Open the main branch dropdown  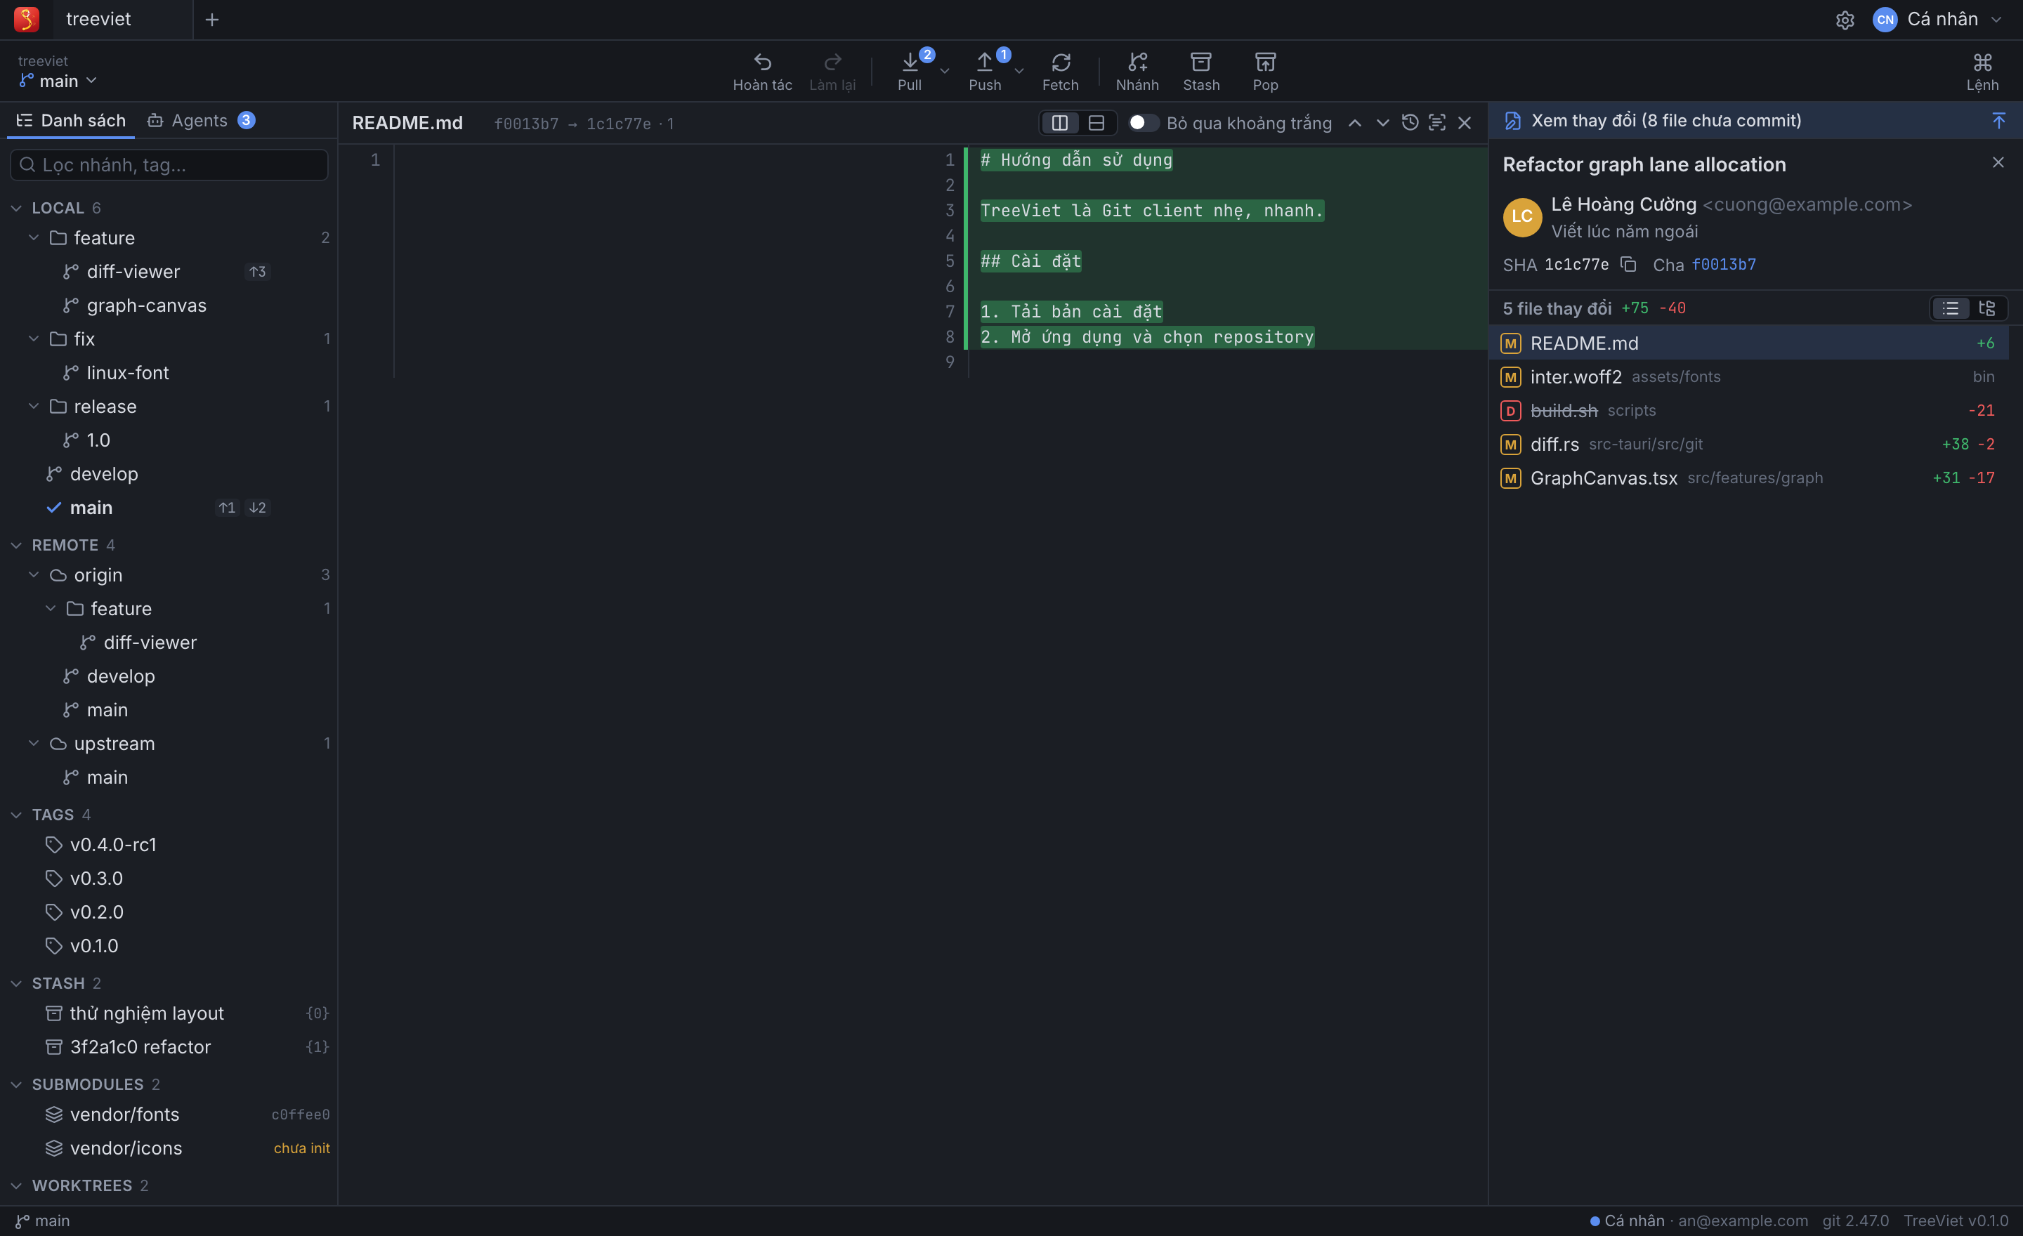(58, 81)
